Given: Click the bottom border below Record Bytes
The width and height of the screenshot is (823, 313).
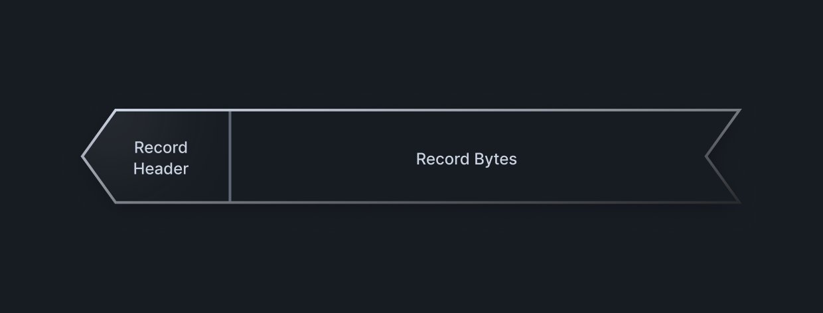Looking at the screenshot, I should [466, 202].
